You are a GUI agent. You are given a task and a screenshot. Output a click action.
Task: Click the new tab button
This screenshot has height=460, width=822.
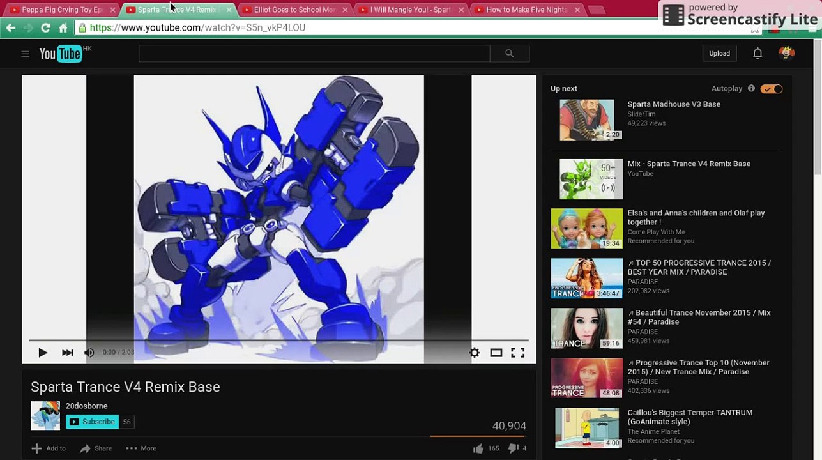point(597,10)
